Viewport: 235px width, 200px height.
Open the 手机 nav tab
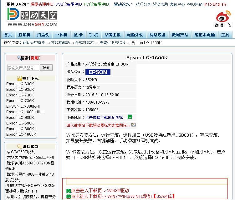(x=94, y=35)
